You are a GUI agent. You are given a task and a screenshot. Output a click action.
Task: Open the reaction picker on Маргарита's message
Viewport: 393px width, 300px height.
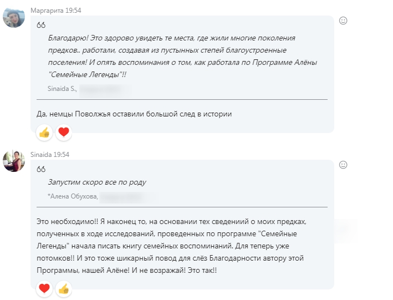click(343, 21)
